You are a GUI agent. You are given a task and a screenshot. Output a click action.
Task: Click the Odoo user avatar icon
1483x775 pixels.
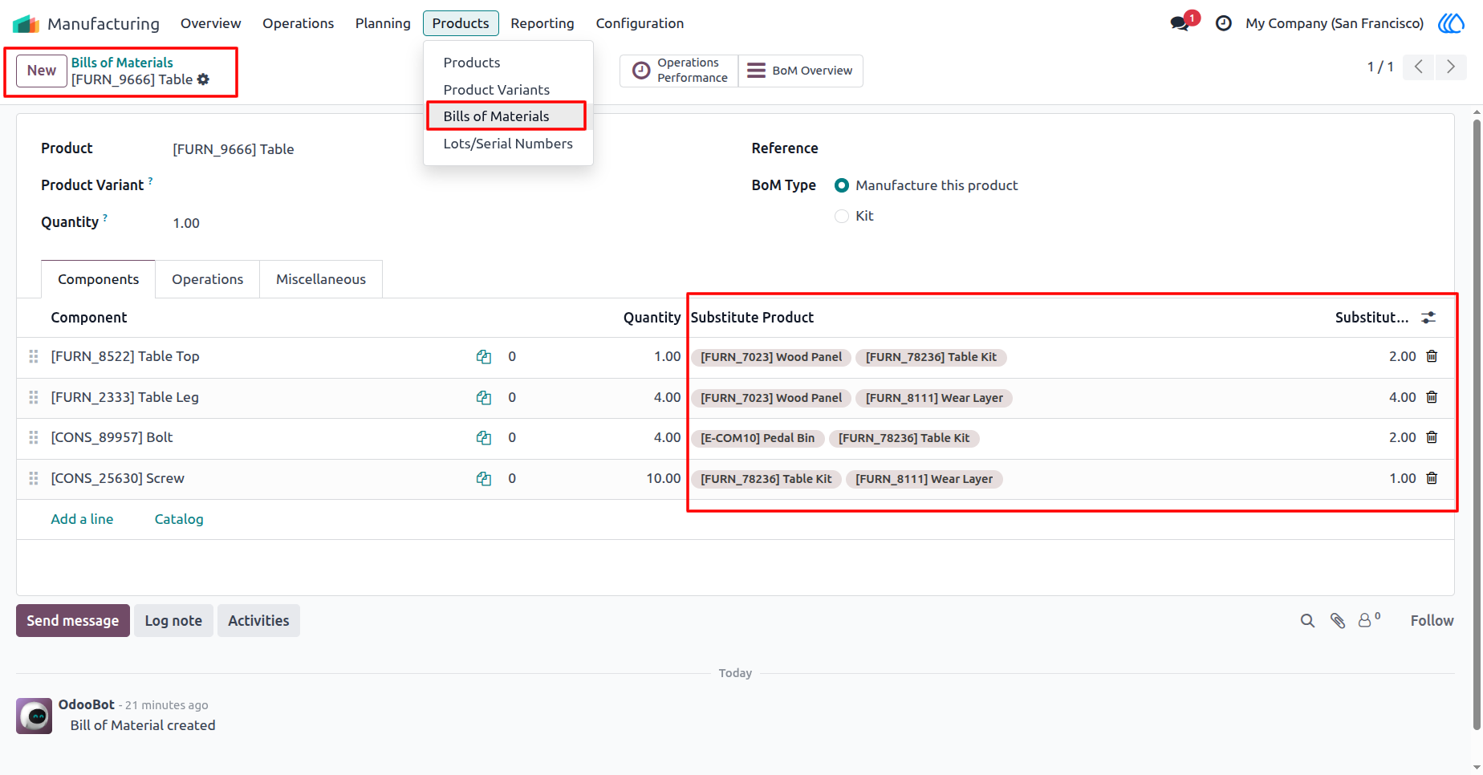click(x=1451, y=23)
